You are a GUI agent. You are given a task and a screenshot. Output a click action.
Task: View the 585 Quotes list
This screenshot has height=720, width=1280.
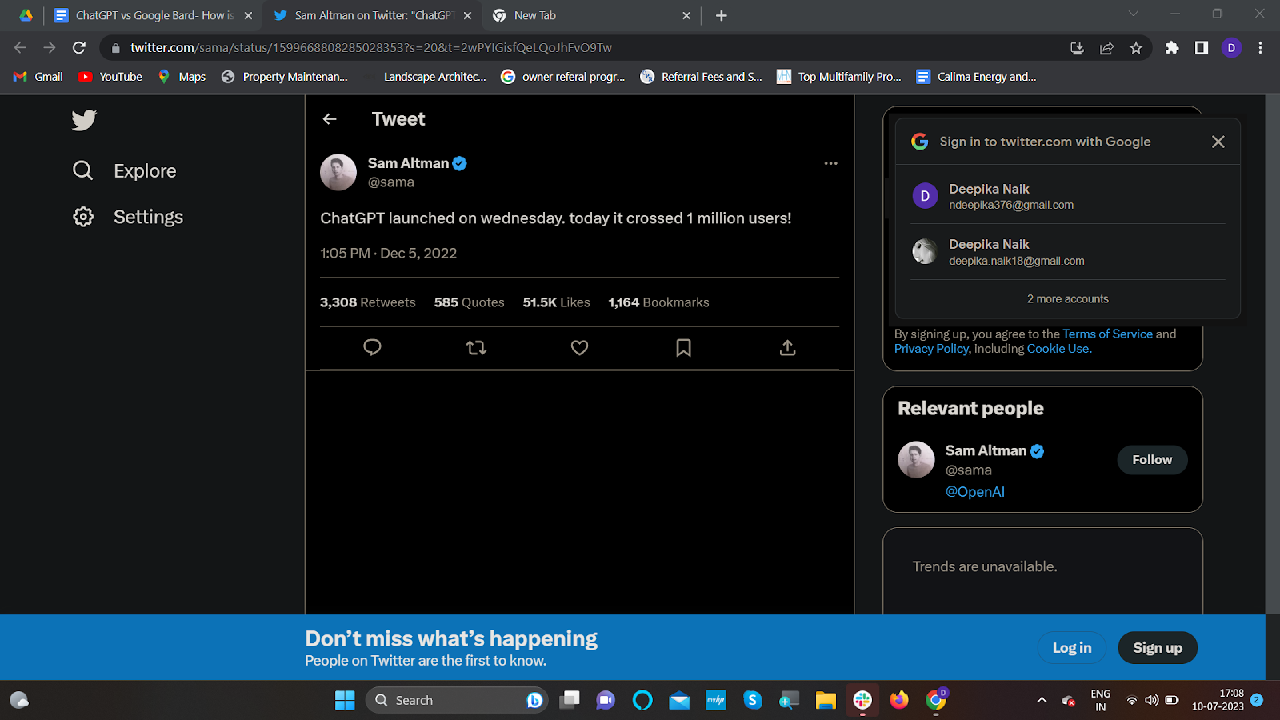[x=470, y=302]
